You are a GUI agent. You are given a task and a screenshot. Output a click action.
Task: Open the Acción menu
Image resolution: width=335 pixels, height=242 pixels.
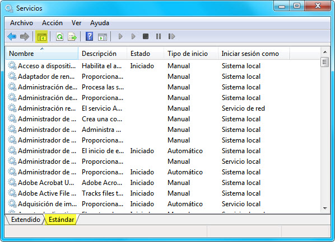click(52, 23)
